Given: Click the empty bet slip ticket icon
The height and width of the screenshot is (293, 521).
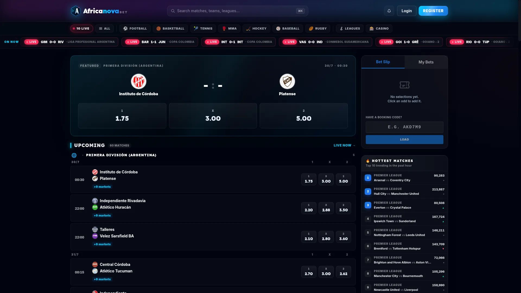Looking at the screenshot, I should pyautogui.click(x=405, y=85).
